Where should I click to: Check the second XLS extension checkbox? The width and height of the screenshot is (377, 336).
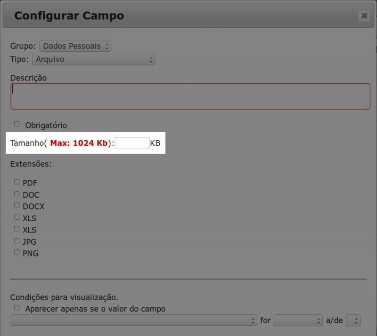(x=16, y=228)
